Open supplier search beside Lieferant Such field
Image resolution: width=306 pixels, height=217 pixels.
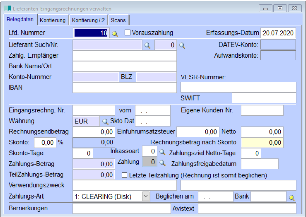click(x=147, y=45)
